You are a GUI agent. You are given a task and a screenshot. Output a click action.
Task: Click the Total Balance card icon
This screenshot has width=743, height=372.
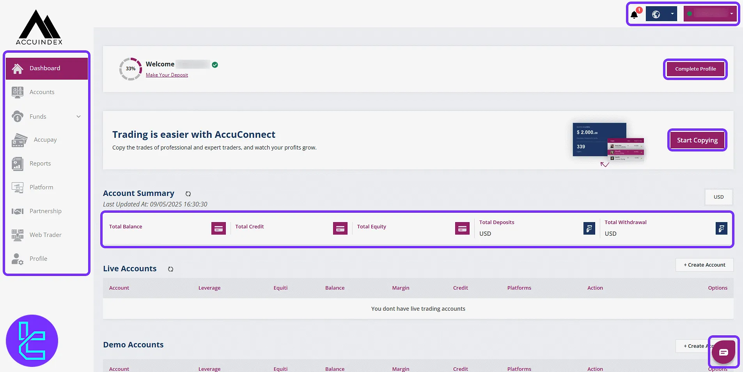pyautogui.click(x=218, y=228)
